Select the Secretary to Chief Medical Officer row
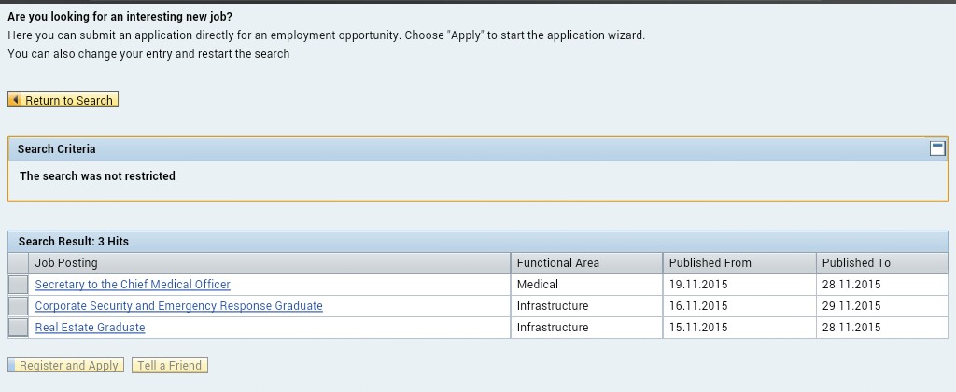 (x=18, y=285)
